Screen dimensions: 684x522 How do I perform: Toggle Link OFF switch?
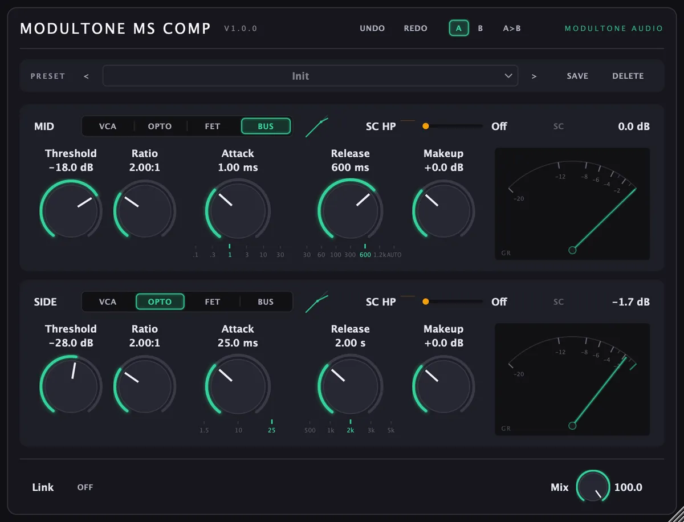(x=85, y=487)
